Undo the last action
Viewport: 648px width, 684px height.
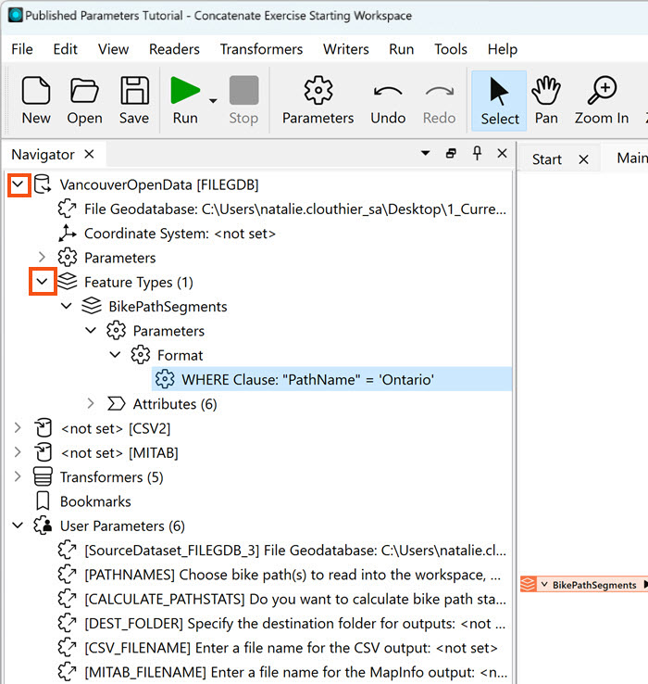(388, 100)
